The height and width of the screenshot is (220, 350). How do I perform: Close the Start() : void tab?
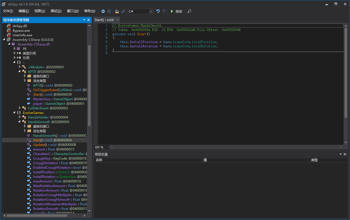tap(117, 20)
